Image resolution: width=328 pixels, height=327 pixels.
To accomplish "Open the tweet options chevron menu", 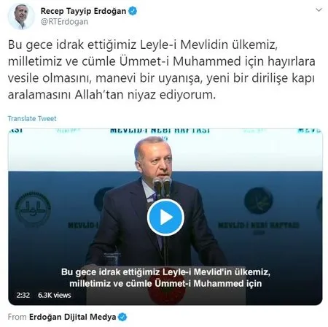I will pos(319,10).
